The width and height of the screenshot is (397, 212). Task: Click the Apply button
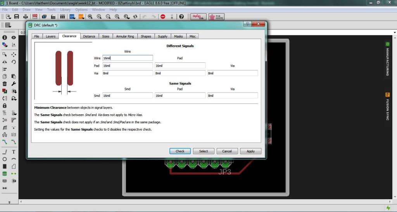[x=251, y=151]
